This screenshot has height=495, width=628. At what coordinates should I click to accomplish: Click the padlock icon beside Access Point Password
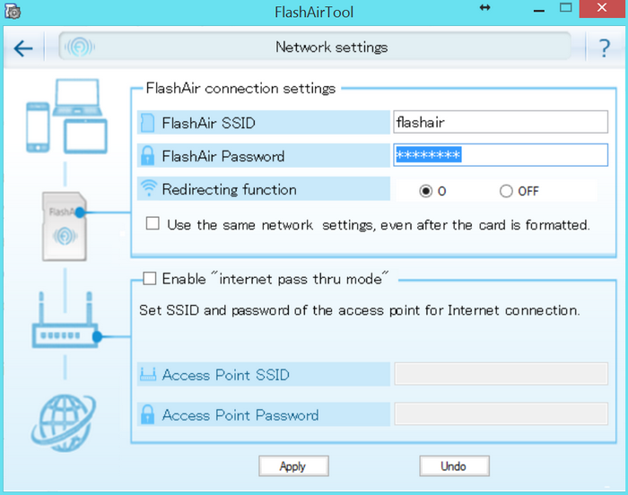point(147,414)
